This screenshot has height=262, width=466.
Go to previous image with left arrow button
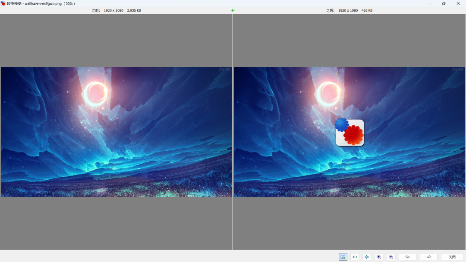407,257
